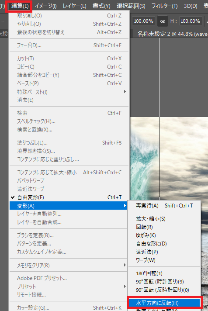
Task: Expand the 特殊ペースト(I) submenu
Action: [x=69, y=92]
